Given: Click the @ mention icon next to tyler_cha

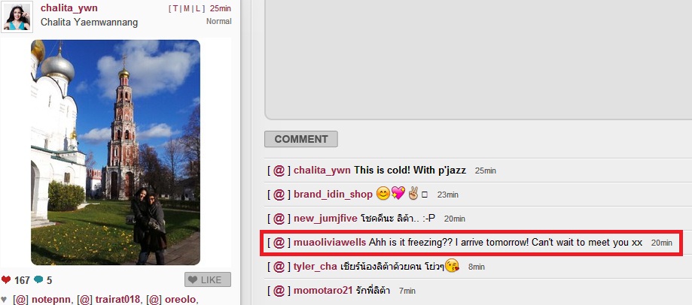Looking at the screenshot, I should click(x=279, y=266).
